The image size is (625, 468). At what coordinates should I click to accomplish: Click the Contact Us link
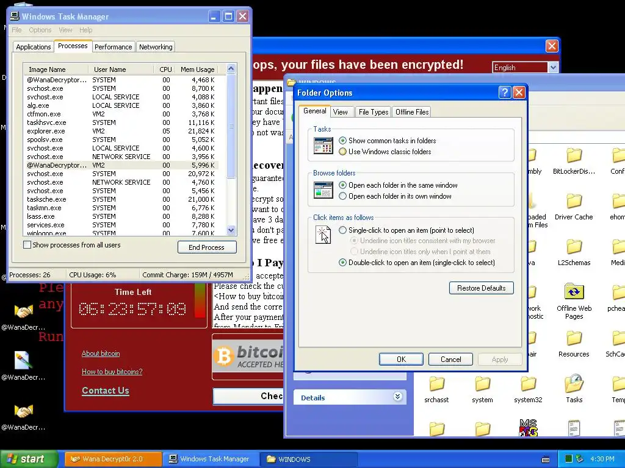pyautogui.click(x=105, y=391)
